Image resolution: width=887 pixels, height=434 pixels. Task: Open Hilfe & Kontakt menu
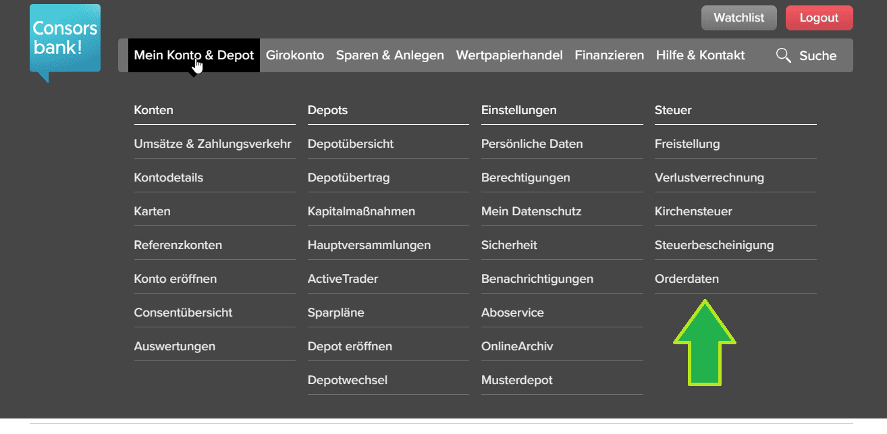[x=701, y=55]
